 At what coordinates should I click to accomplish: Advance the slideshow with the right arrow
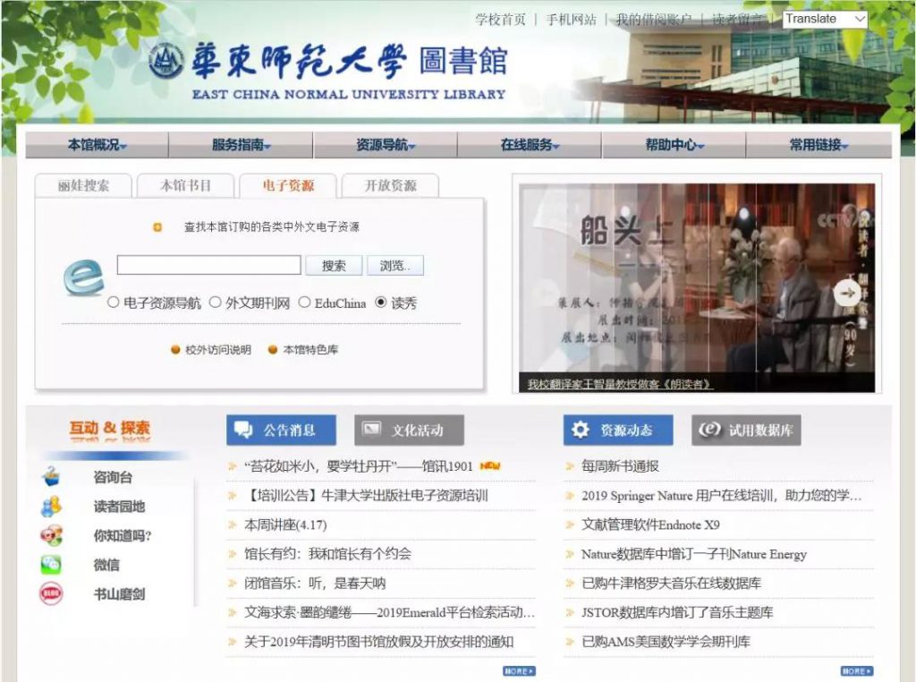tap(846, 293)
